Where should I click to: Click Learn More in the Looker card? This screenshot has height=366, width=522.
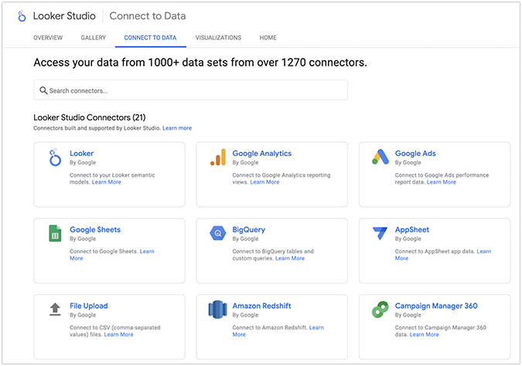click(x=107, y=181)
